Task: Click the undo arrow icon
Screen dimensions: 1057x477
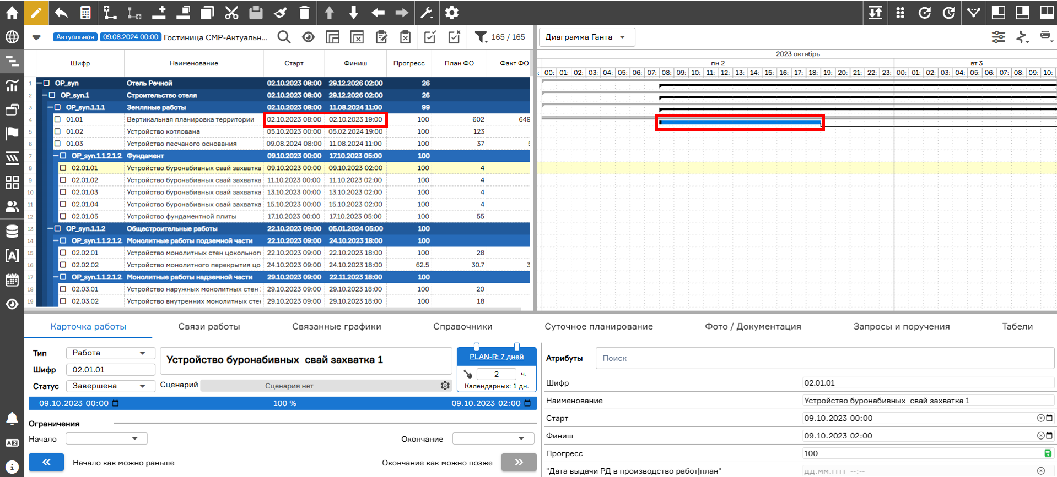Action: click(61, 12)
